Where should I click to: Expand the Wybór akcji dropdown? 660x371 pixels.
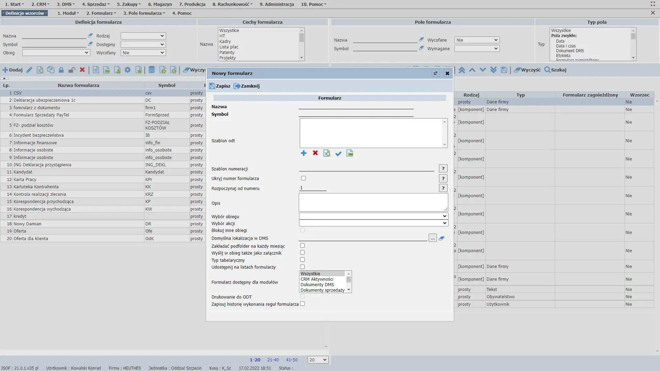(373, 223)
